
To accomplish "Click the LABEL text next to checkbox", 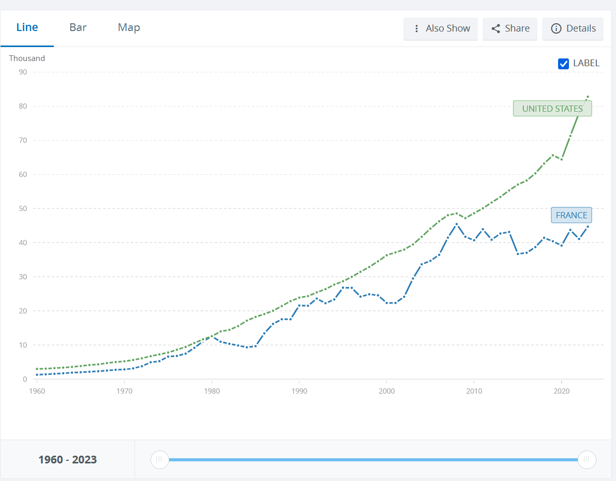I will 586,63.
